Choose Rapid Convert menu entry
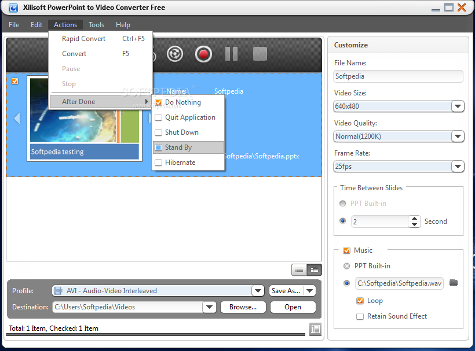The height and width of the screenshot is (351, 475). tap(100, 39)
